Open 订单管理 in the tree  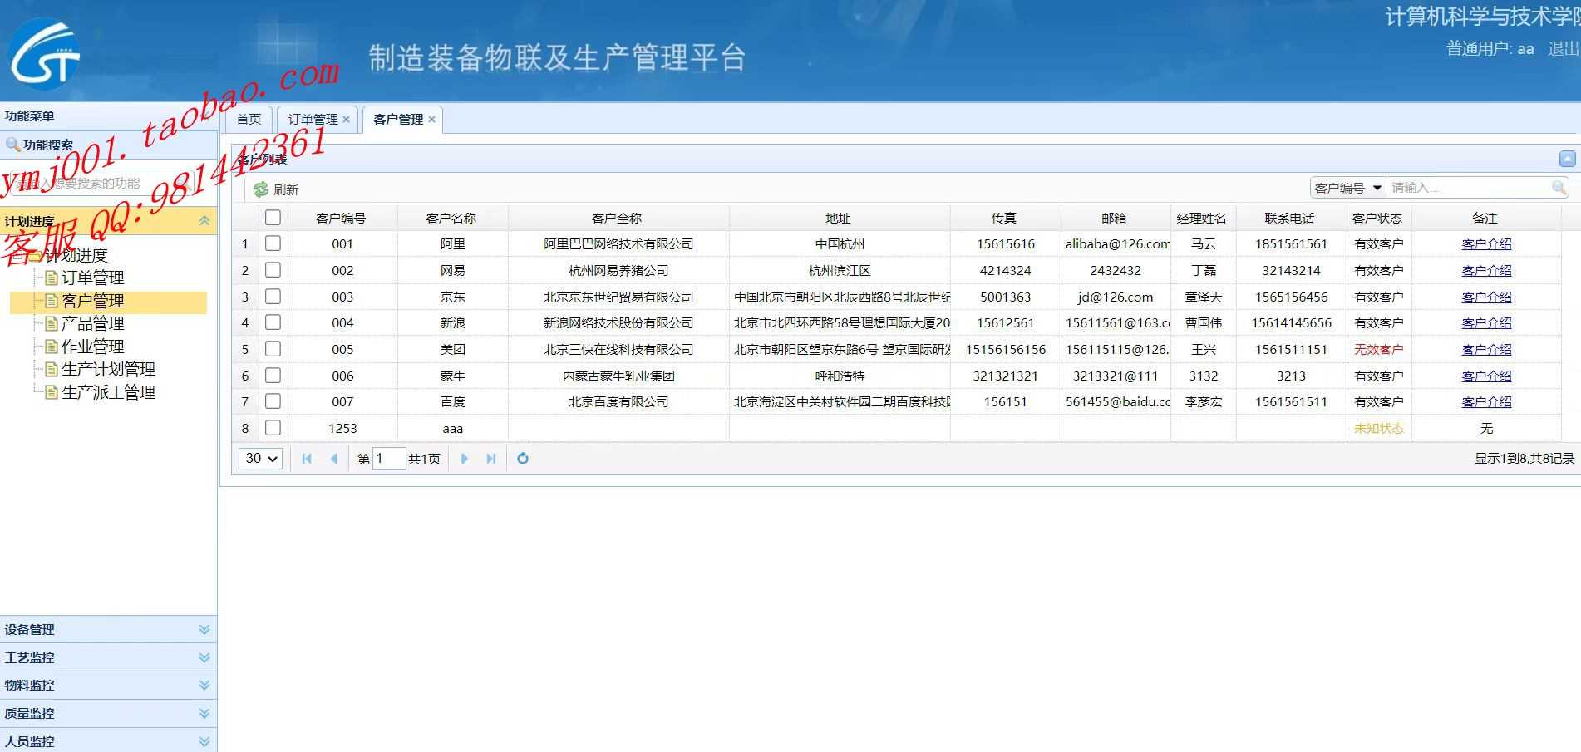click(92, 278)
